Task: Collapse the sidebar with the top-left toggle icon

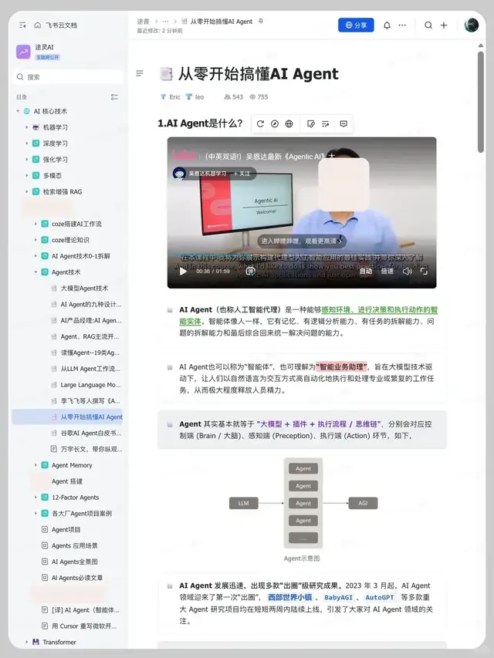Action: pyautogui.click(x=22, y=25)
